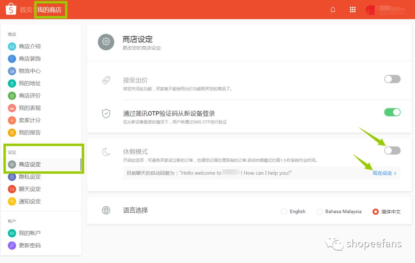Click the 接受出价 heading text
415x263 pixels.
[135, 80]
